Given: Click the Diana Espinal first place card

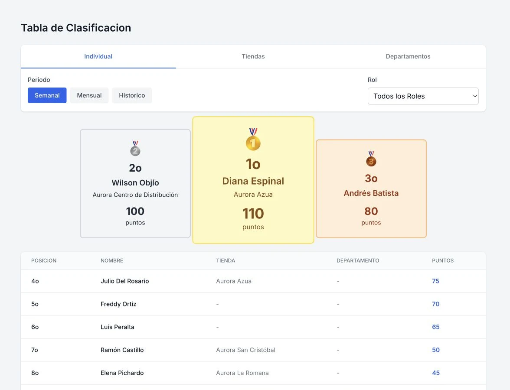Looking at the screenshot, I should coord(253,180).
